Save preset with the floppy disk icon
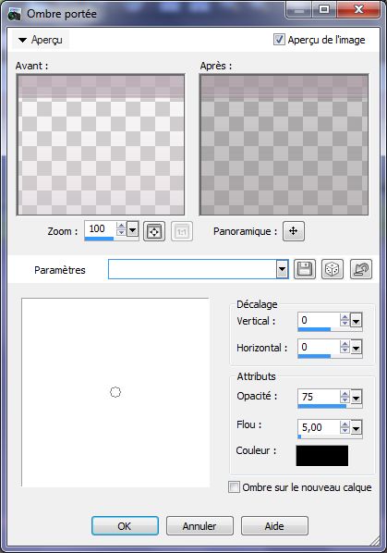Viewport: 387px width, 553px height. point(305,269)
